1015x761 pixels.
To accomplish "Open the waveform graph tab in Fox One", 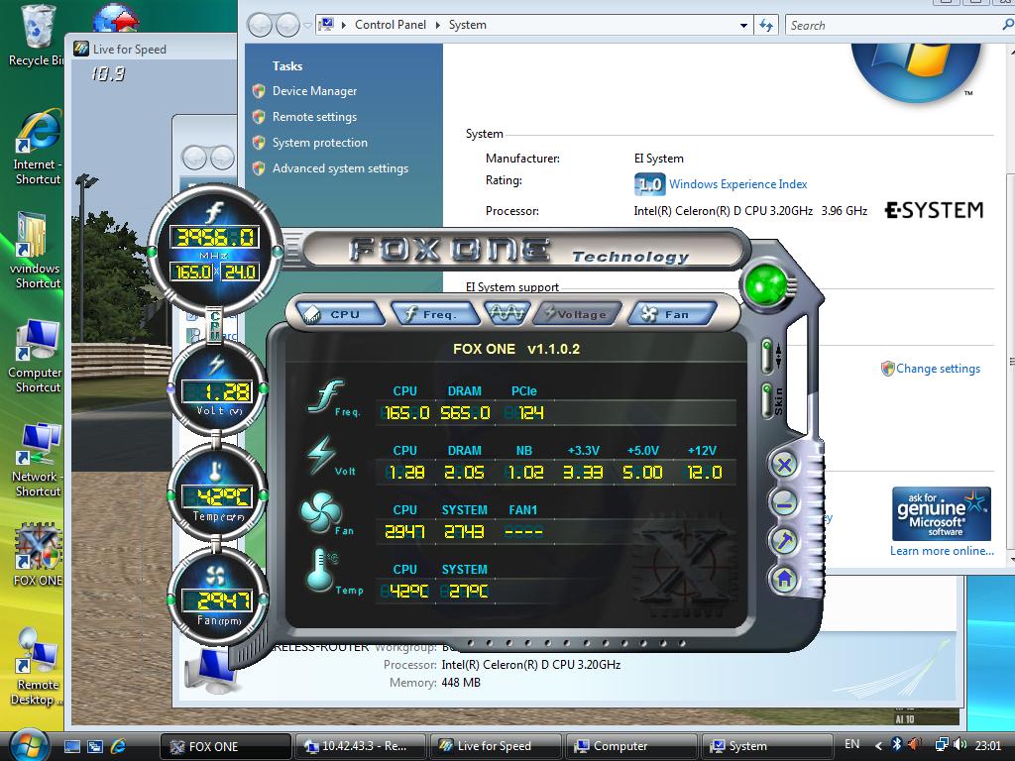I will [x=507, y=314].
